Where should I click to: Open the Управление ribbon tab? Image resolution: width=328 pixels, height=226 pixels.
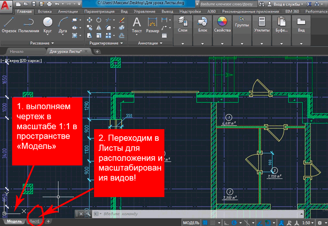(144, 12)
